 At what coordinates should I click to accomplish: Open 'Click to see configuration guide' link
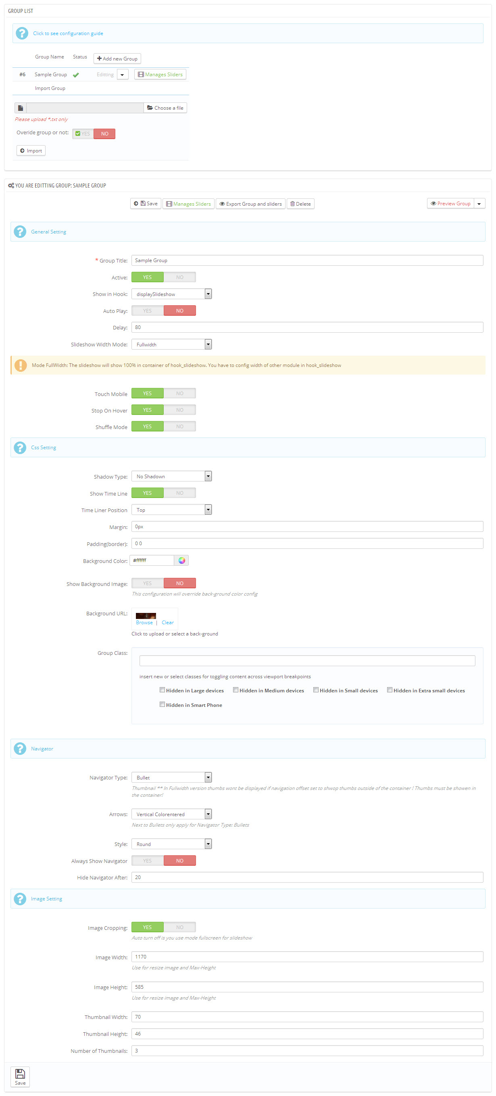pos(68,33)
